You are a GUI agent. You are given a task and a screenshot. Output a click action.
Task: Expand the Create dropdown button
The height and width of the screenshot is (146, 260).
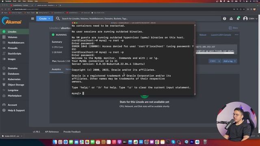point(45,19)
